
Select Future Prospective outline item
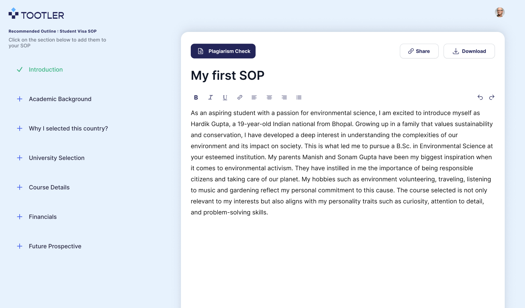pyautogui.click(x=55, y=246)
